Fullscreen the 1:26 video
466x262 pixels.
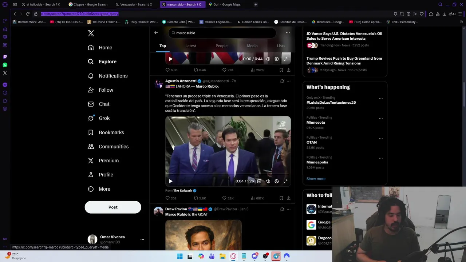(285, 181)
